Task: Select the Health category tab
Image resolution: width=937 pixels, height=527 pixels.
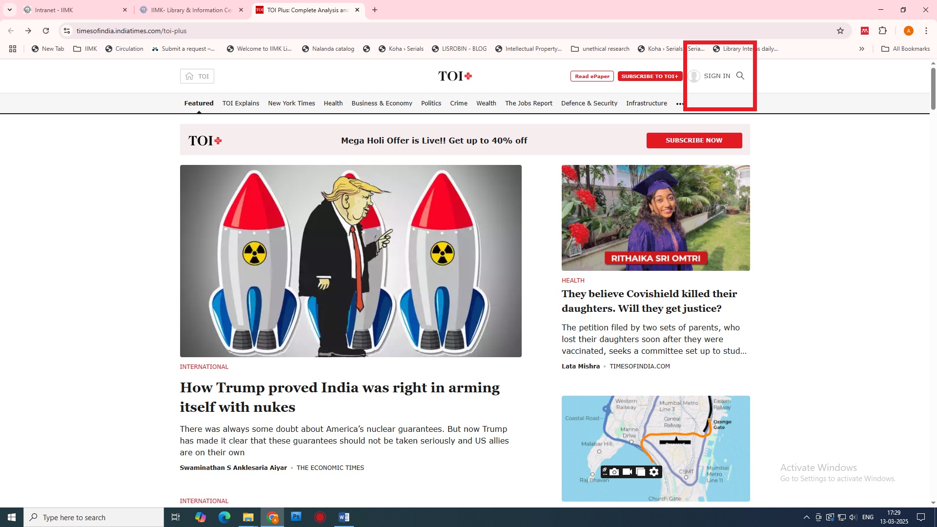Action: click(333, 103)
